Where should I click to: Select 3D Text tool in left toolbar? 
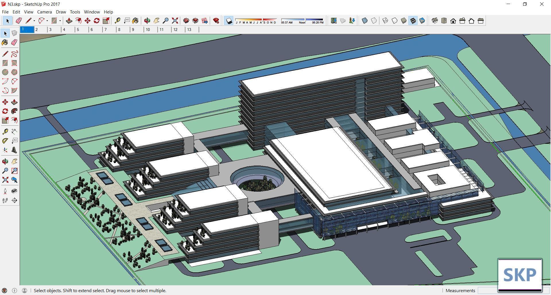[14, 150]
